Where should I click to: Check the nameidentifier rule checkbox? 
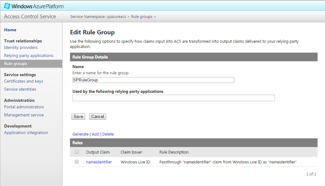pos(77,162)
